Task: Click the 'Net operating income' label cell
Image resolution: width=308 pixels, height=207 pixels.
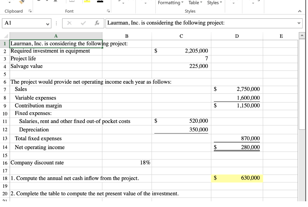Action: tap(56, 147)
